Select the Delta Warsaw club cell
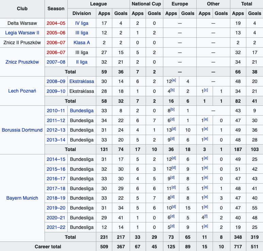Image resolution: width=263 pixels, height=251 pixels. click(x=22, y=23)
